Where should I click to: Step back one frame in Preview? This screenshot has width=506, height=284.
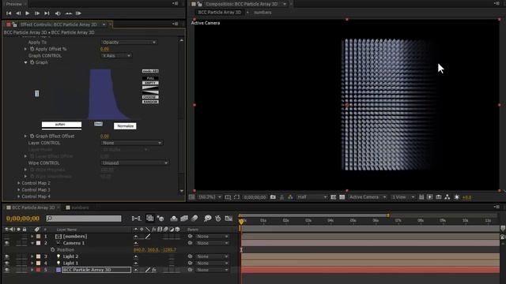[x=18, y=13]
